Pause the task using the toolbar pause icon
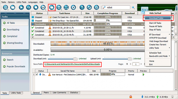The width and height of the screenshot is (178, 99). point(28,7)
